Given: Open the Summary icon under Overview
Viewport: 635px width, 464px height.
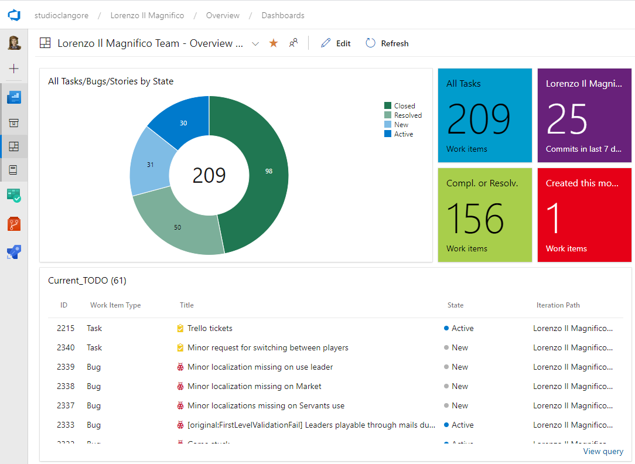Looking at the screenshot, I should point(14,122).
